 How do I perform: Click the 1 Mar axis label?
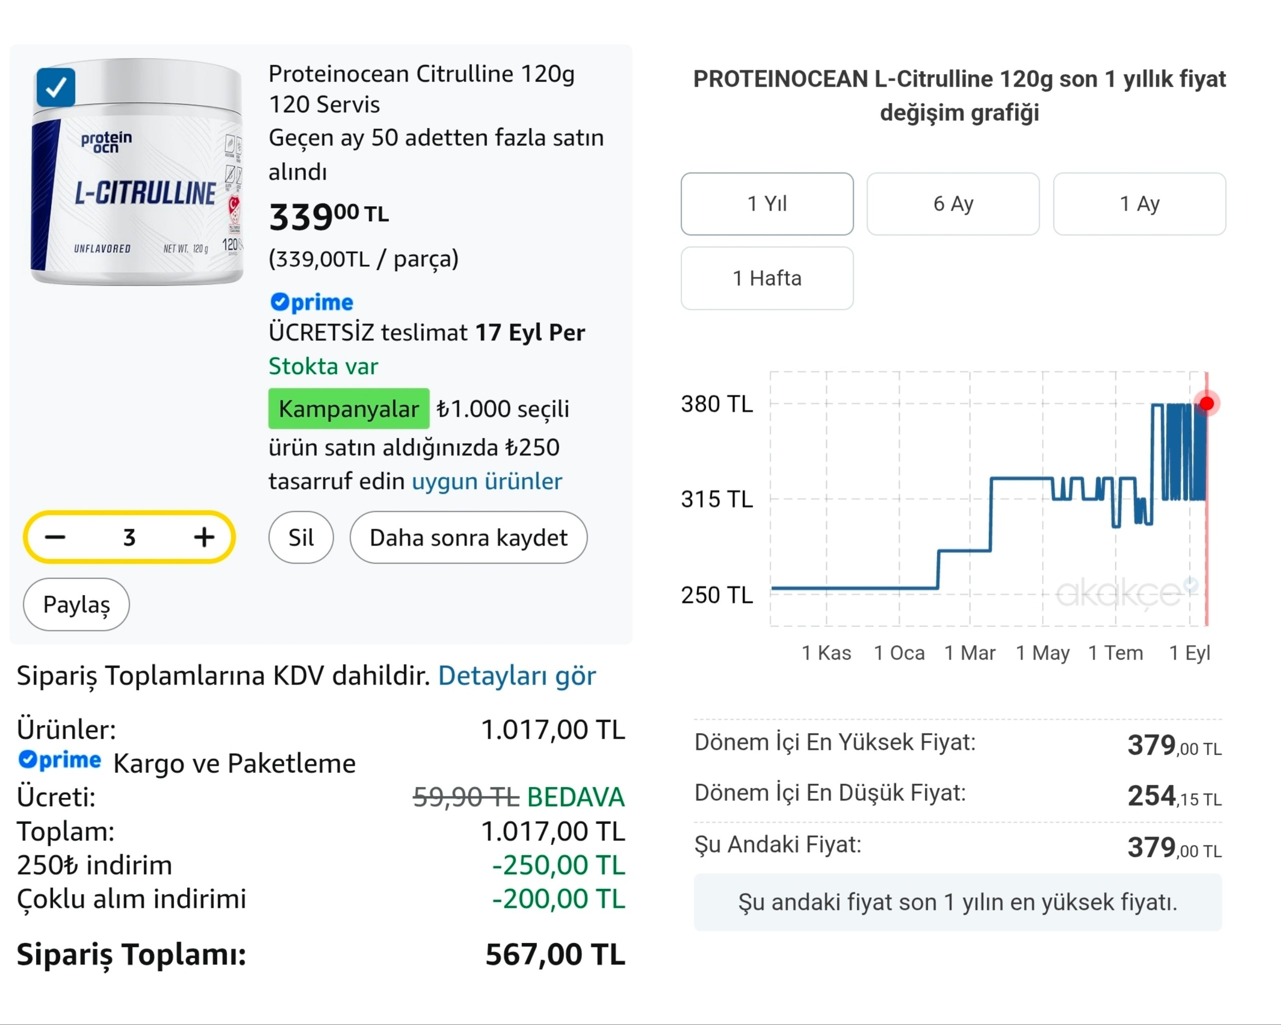[x=970, y=653]
